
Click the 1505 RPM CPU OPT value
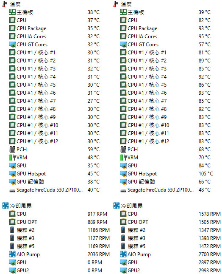pyautogui.click(x=210, y=222)
